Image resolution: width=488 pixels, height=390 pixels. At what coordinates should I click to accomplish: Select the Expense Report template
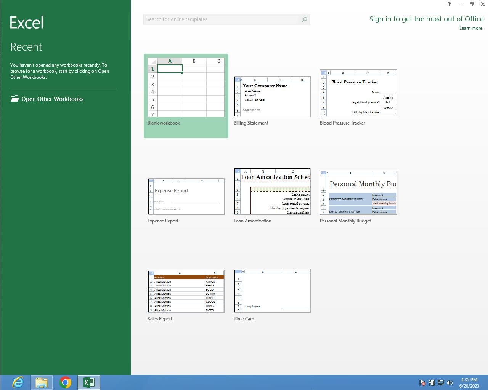(x=186, y=197)
